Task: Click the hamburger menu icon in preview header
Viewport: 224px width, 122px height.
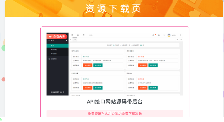Action: (x=73, y=35)
